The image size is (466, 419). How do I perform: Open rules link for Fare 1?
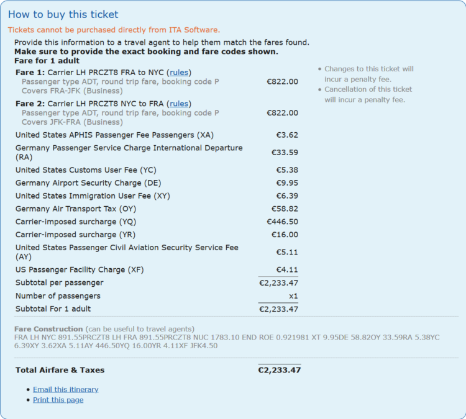179,73
